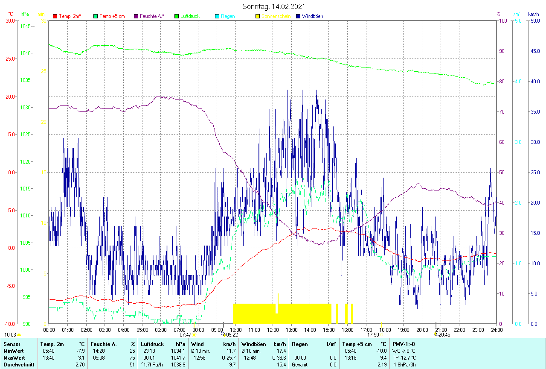Click the 18:00 label on the time axis
The height and width of the screenshot is (369, 546).
[x=385, y=330]
